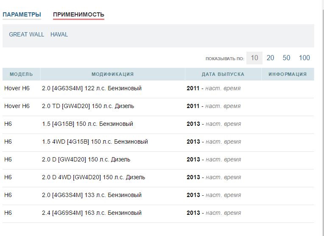Show 10 rows per page

click(254, 58)
